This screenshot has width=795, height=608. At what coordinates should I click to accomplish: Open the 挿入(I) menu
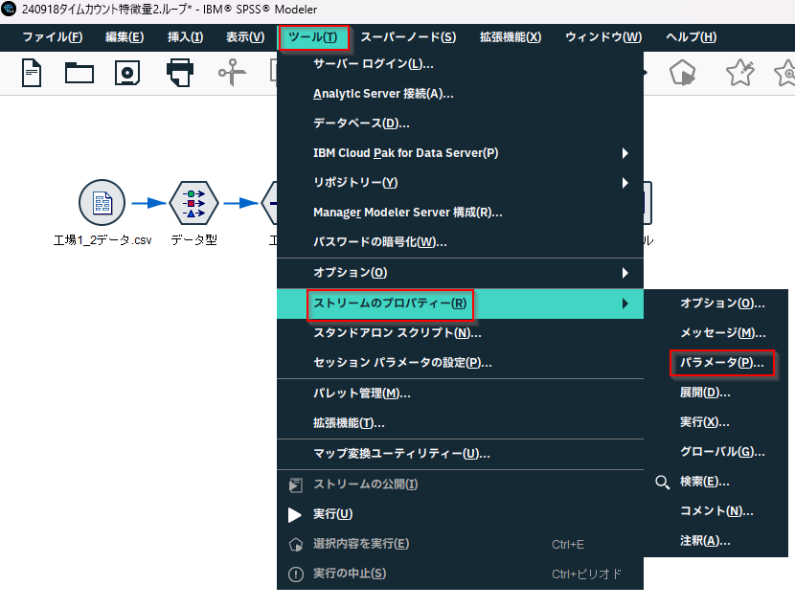click(185, 37)
